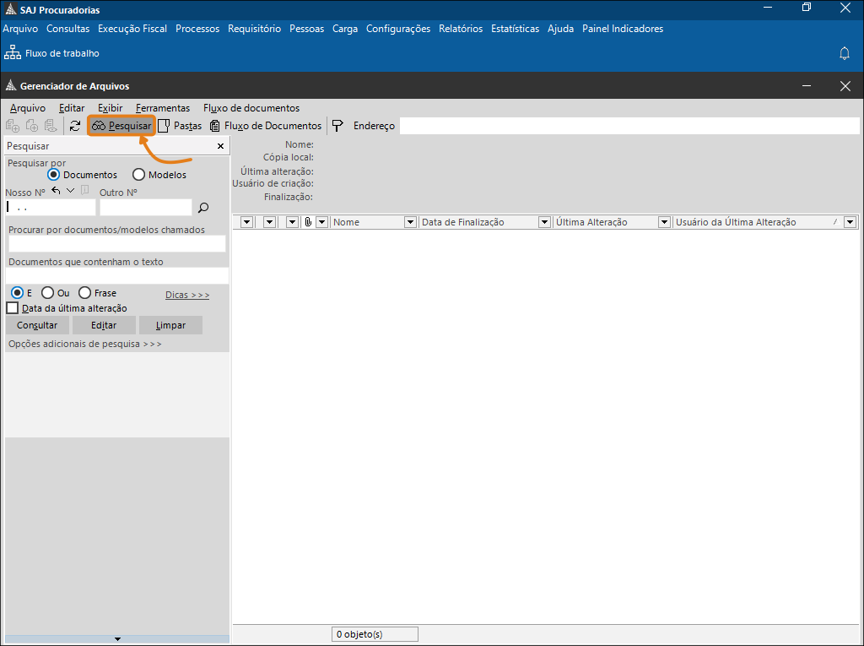This screenshot has width=864, height=646.
Task: Click the Pesquisar binoculars toolbar button
Action: click(x=121, y=126)
